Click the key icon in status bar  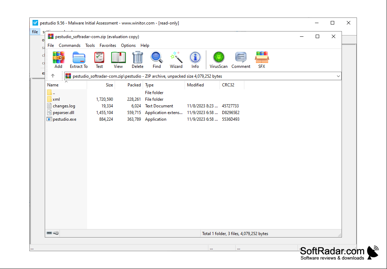click(56, 233)
